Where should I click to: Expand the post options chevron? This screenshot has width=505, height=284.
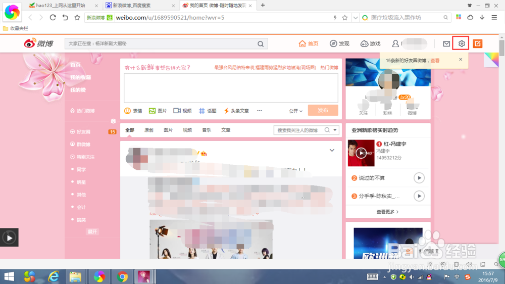tap(332, 150)
